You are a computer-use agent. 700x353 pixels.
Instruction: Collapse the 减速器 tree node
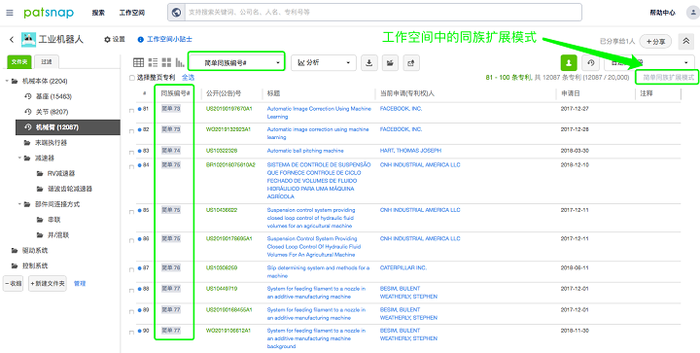click(x=20, y=158)
